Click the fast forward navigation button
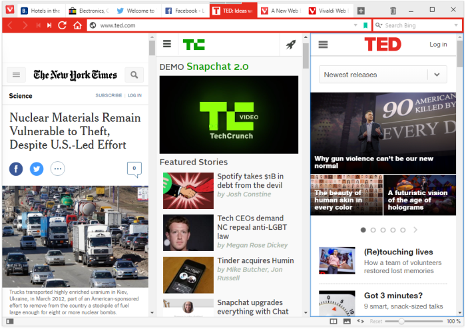The image size is (466, 329). click(x=49, y=25)
